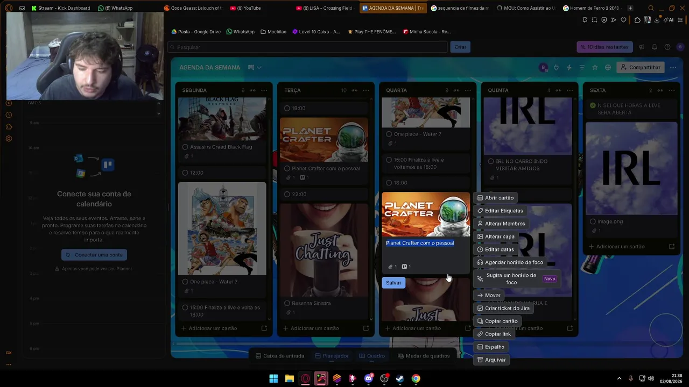689x387 pixels.
Task: Open the Windows Start menu
Action: click(273, 378)
